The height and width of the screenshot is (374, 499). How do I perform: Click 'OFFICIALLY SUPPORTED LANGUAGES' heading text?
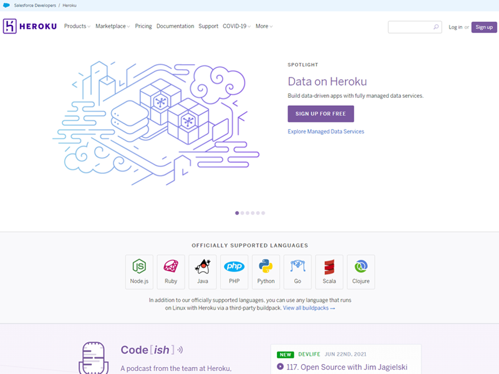(250, 246)
